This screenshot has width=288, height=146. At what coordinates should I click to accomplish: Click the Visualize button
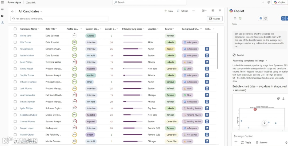click(215, 19)
